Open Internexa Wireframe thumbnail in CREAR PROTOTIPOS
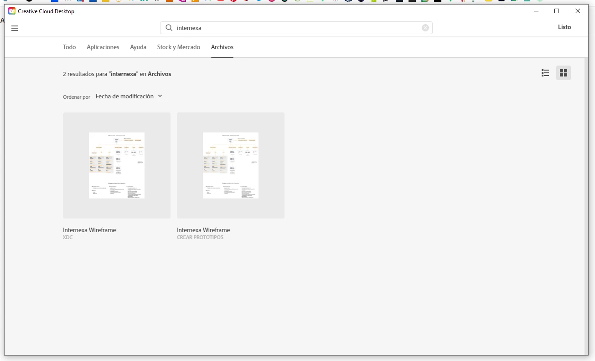 click(231, 165)
